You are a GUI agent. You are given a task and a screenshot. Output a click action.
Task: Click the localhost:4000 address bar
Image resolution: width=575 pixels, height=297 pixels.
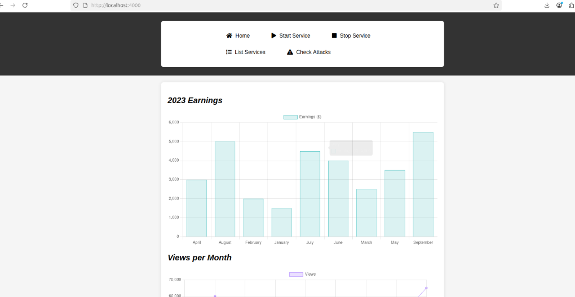pos(282,5)
